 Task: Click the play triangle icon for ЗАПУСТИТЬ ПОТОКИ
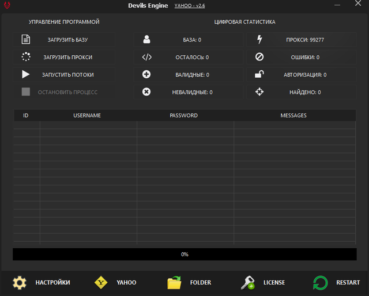(25, 74)
